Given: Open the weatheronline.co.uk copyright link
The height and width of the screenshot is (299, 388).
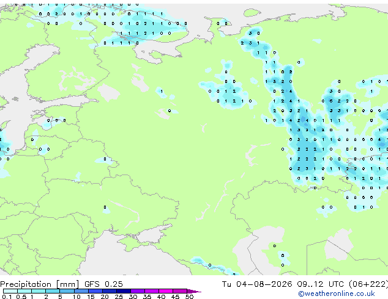Looking at the screenshot, I should pyautogui.click(x=337, y=294).
